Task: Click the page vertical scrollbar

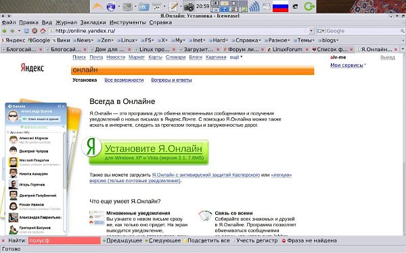Action: click(404, 144)
